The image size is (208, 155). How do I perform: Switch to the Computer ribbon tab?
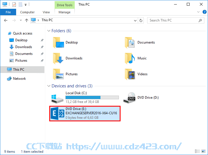[x=27, y=12]
